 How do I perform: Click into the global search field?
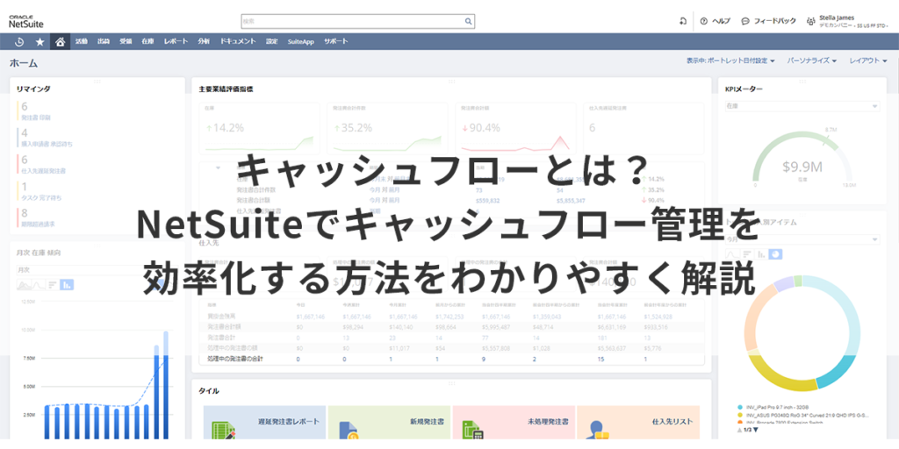point(351,21)
